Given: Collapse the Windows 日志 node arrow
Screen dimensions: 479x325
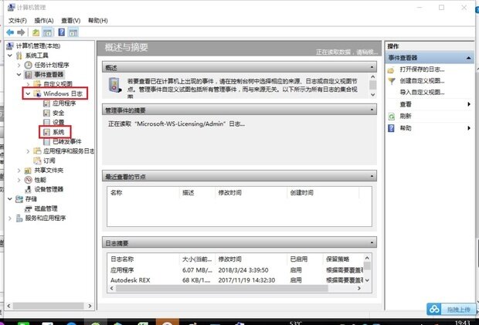Looking at the screenshot, I should point(28,93).
